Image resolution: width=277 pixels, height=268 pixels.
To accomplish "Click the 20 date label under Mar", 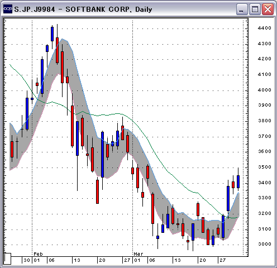I will click(203, 260).
